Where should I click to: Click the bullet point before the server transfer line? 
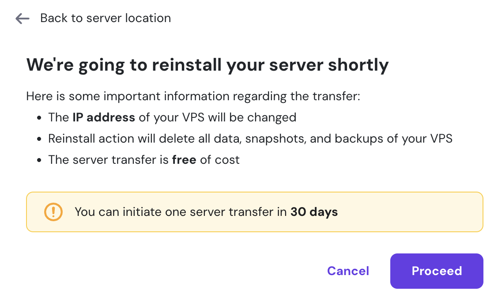click(39, 160)
